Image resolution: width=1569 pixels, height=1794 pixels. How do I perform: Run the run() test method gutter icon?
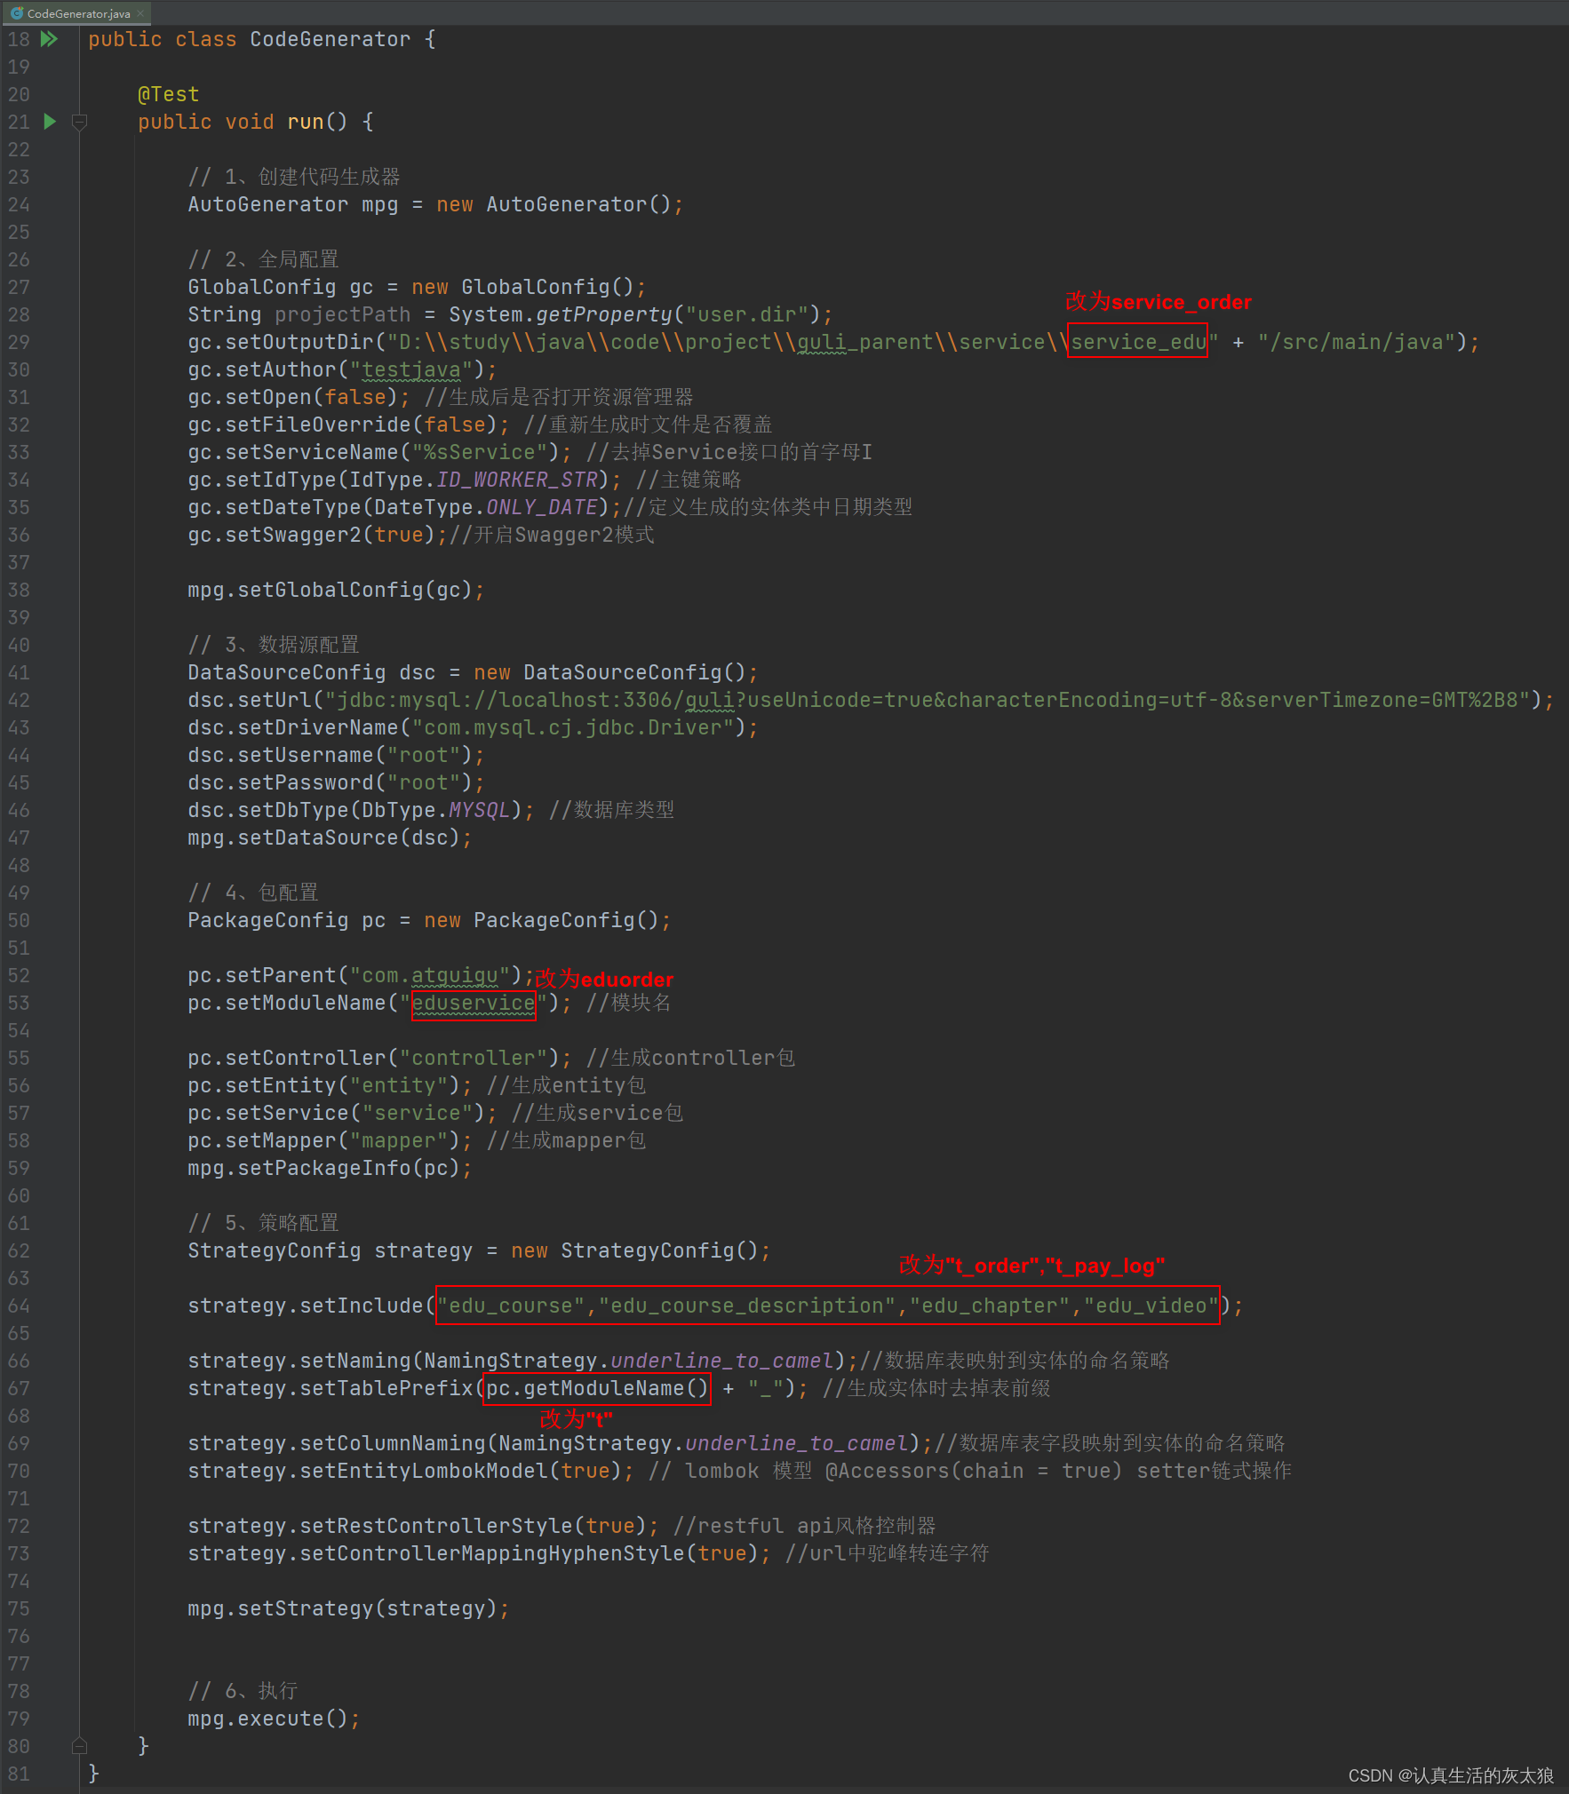pos(50,122)
